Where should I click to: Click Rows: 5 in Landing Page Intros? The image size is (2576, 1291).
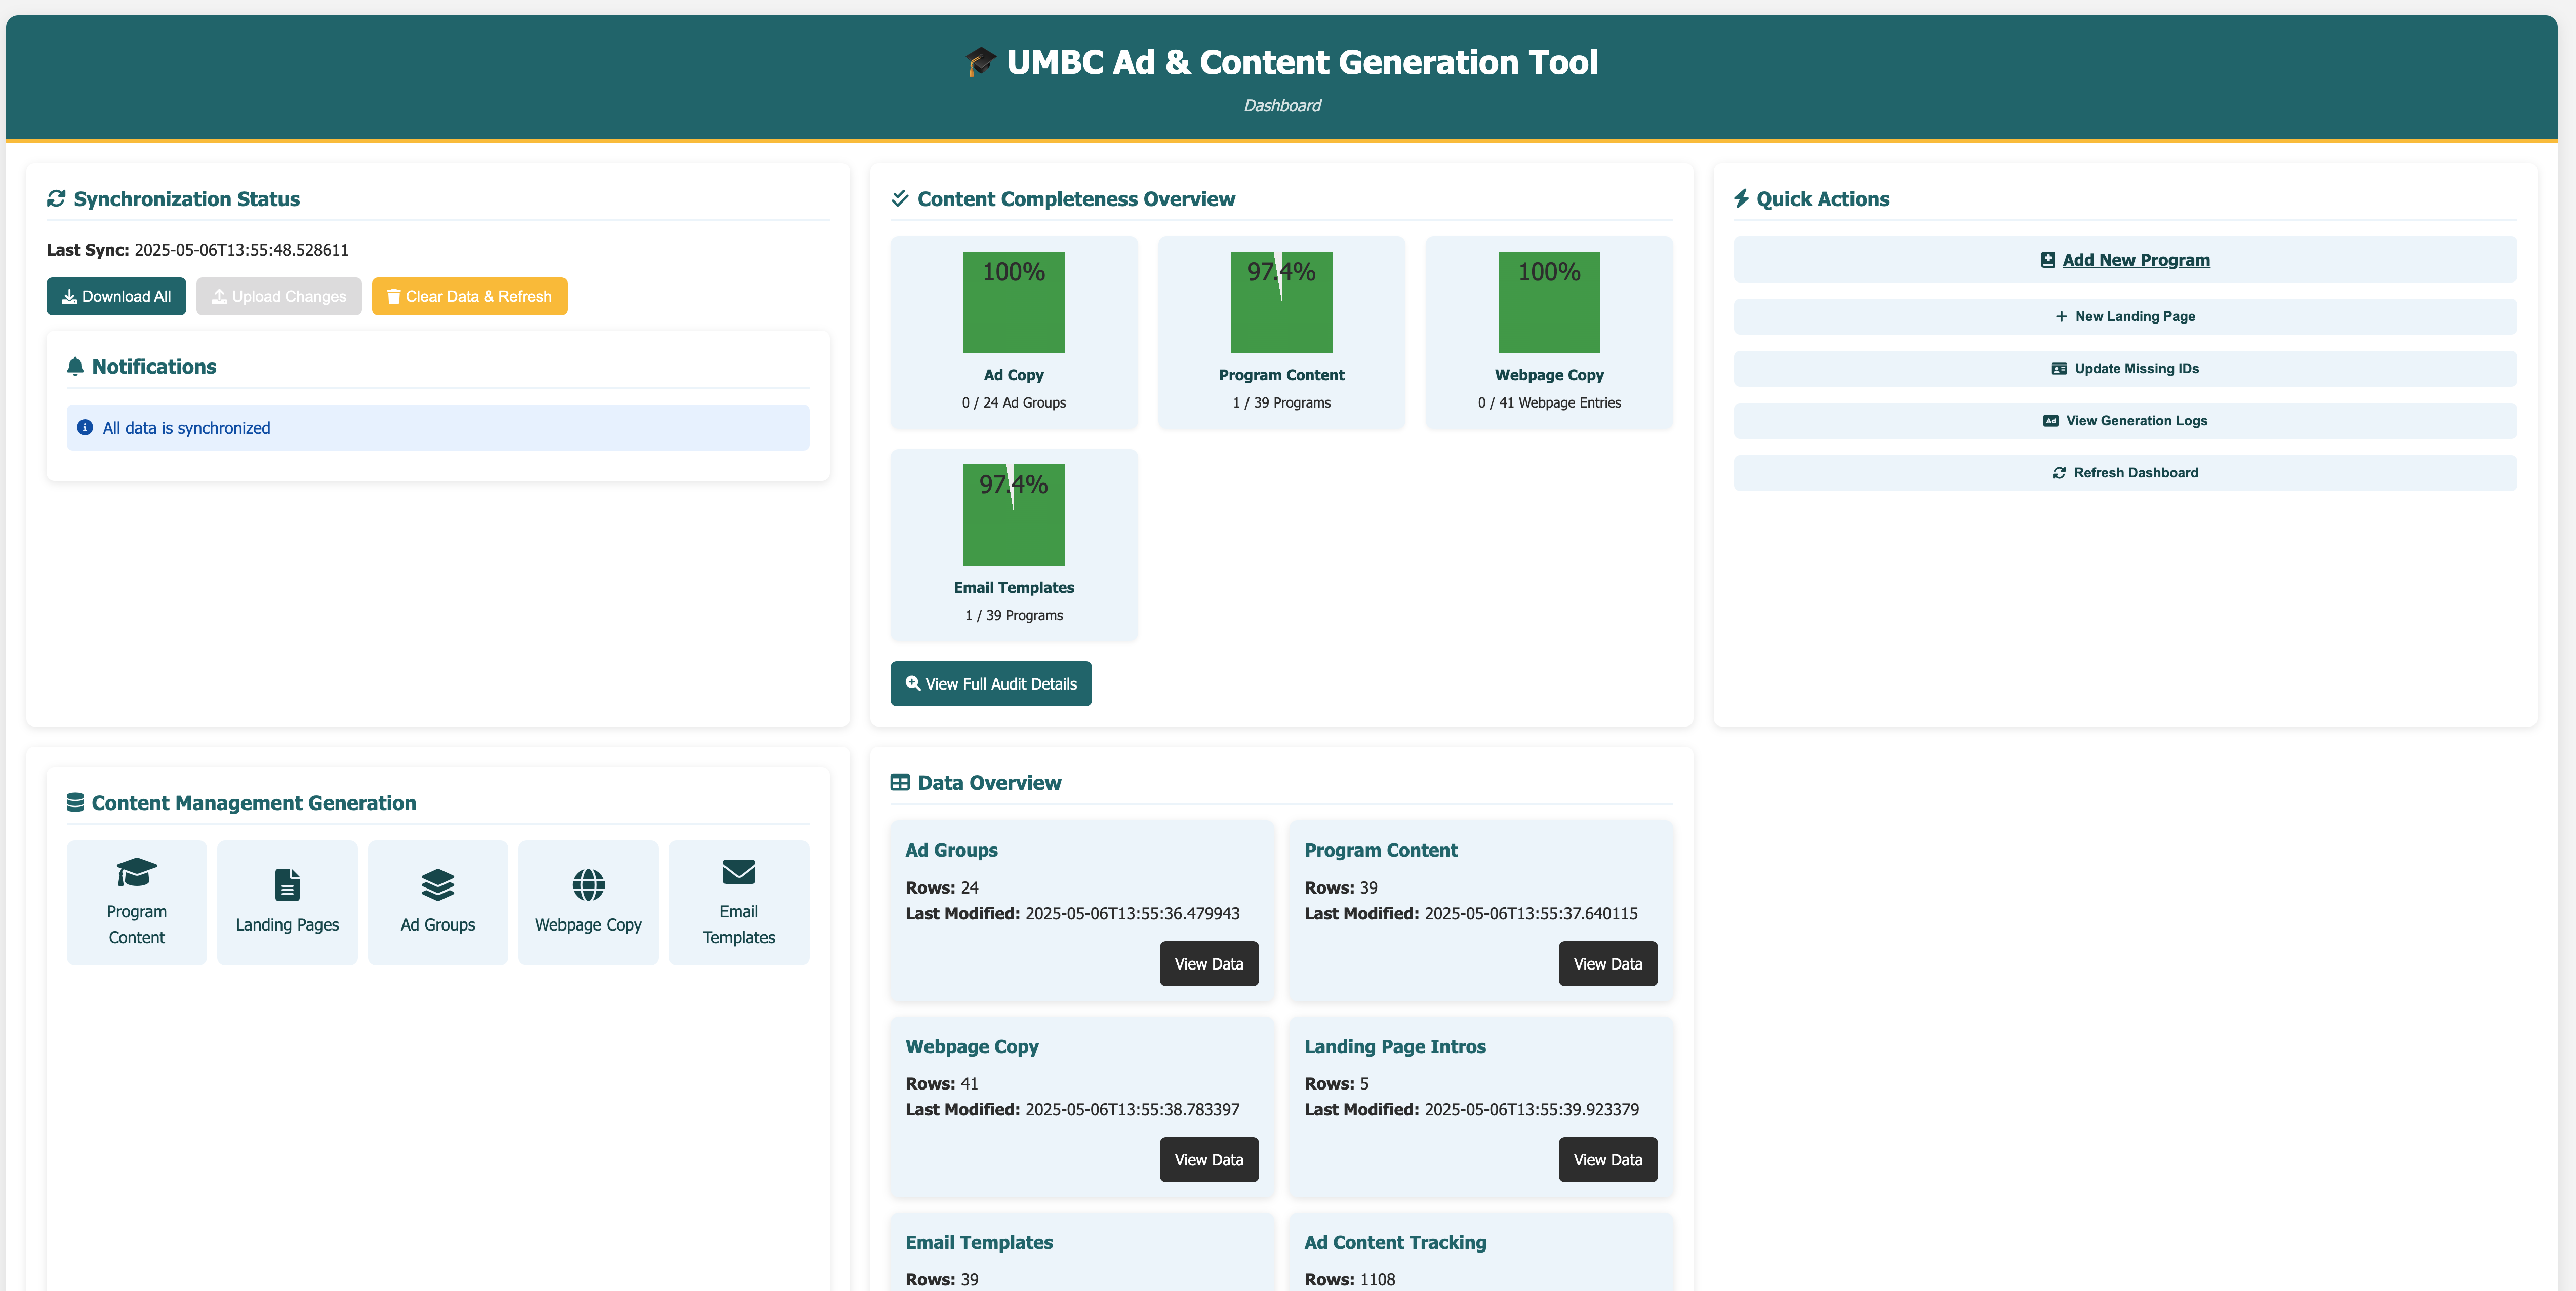coord(1337,1084)
